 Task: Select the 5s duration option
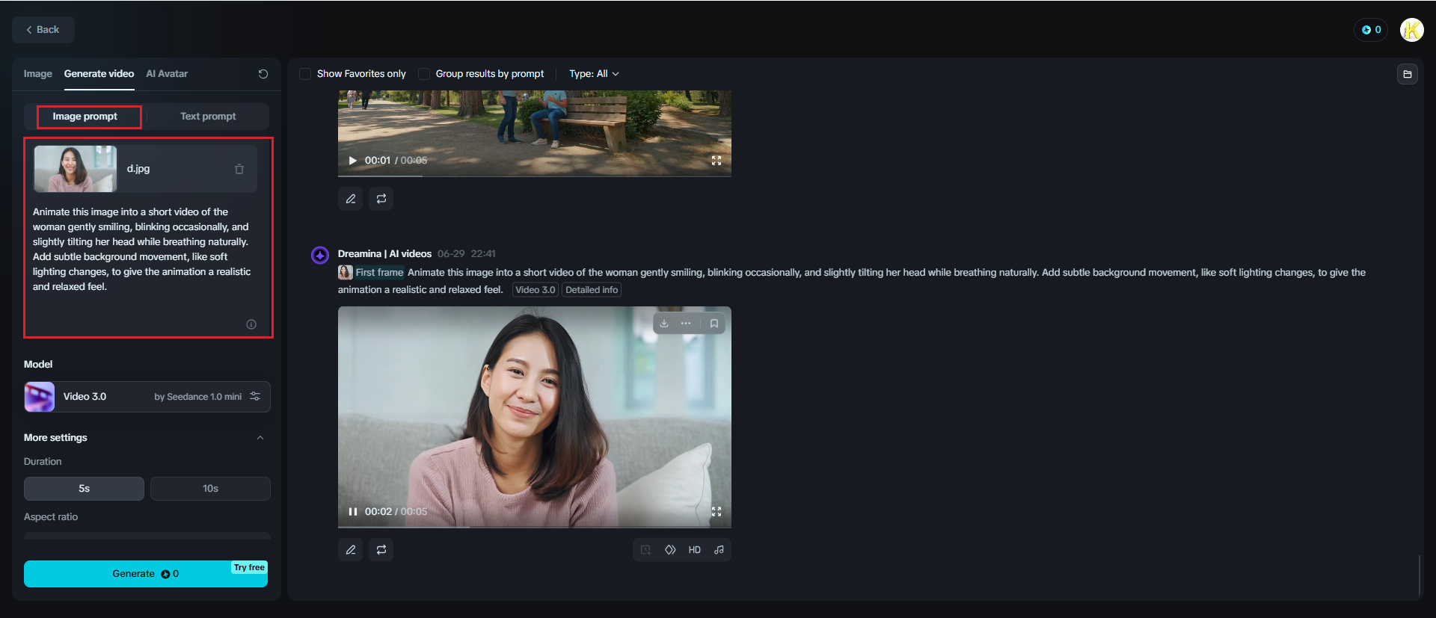(84, 489)
